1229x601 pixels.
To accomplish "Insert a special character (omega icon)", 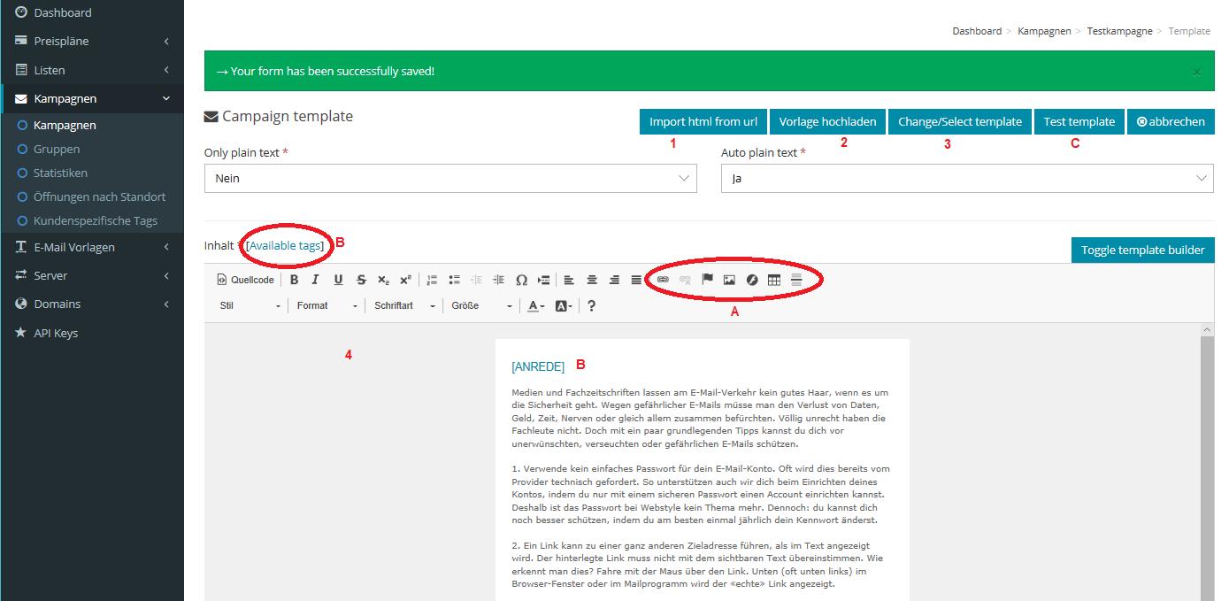I will coord(521,280).
